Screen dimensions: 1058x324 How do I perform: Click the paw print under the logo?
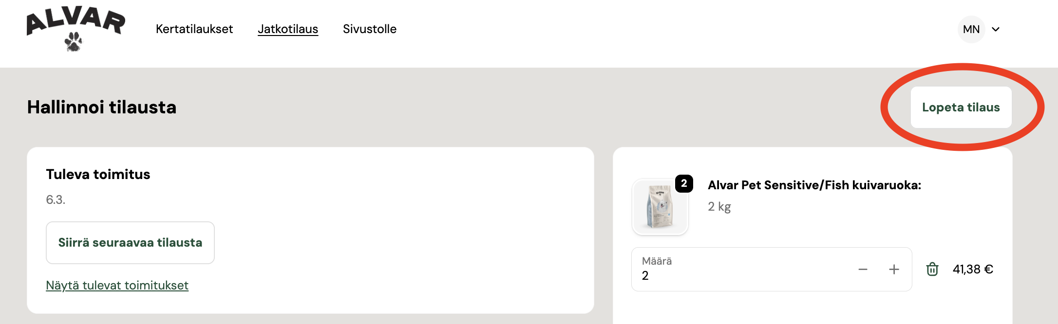pyautogui.click(x=74, y=42)
